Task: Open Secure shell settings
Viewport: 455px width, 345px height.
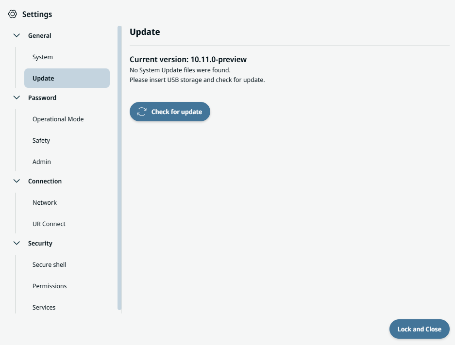Action: [x=50, y=264]
